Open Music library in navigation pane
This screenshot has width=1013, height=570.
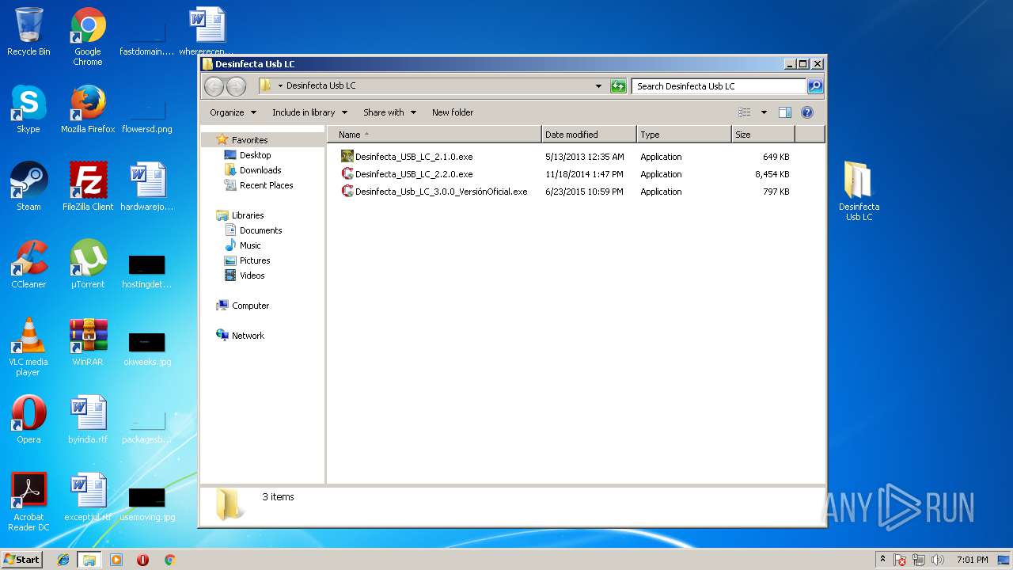coord(242,245)
